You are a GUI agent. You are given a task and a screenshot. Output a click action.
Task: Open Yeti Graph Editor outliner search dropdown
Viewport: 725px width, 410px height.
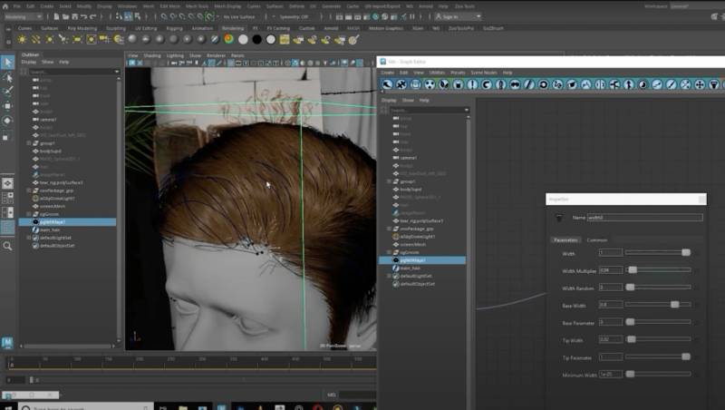[x=466, y=110]
